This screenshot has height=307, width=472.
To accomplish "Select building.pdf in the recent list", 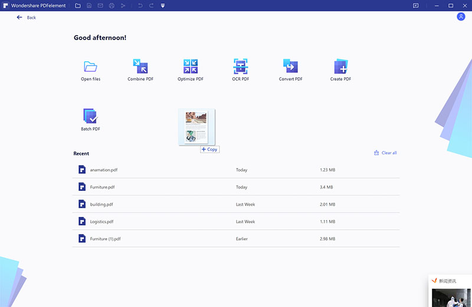I will [101, 204].
